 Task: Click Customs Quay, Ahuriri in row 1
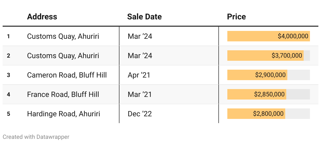point(63,36)
